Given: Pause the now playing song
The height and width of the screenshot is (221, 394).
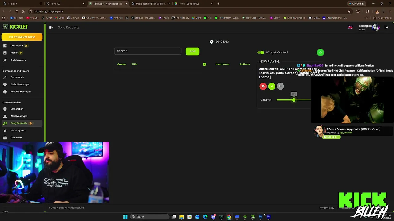Looking at the screenshot, I should 280,87.
